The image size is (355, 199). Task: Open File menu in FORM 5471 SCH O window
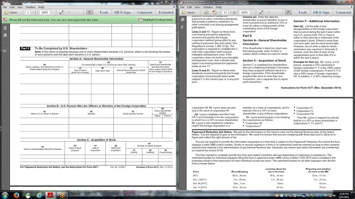(x=5, y=7)
